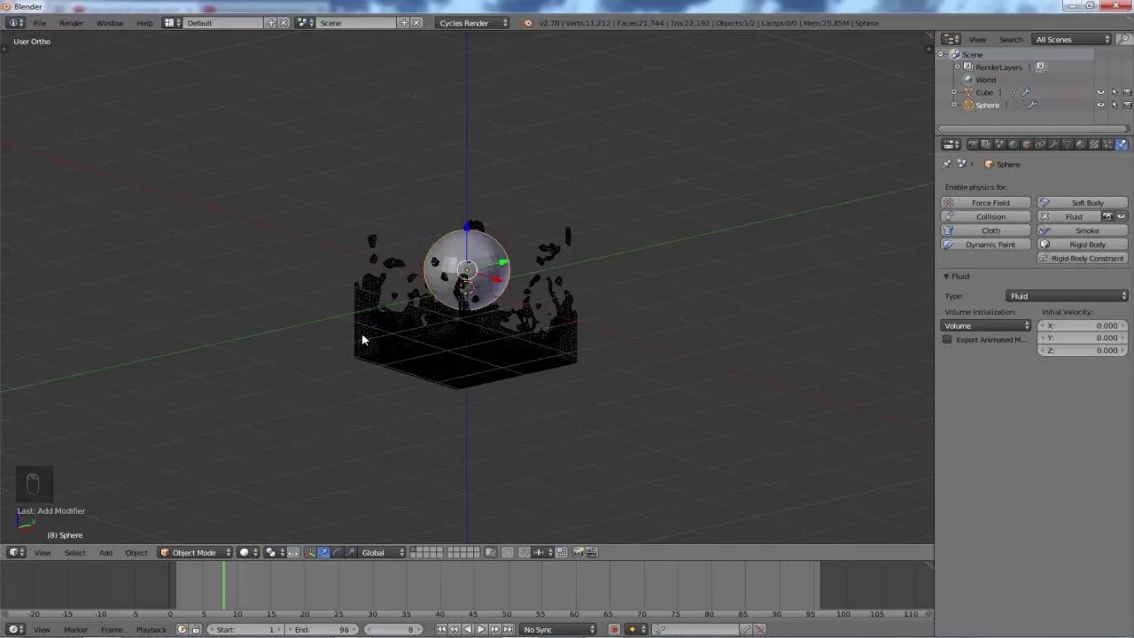Viewport: 1134px width, 638px height.
Task: Expand the Sphere entry in outliner
Action: (954, 105)
